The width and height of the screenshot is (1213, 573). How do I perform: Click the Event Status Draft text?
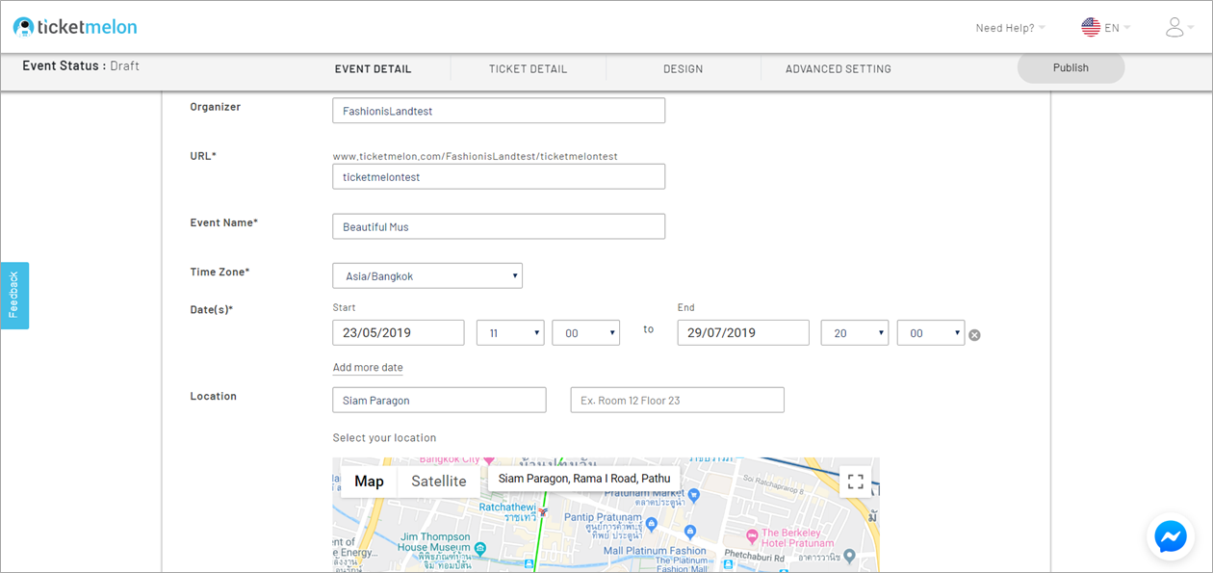pyautogui.click(x=81, y=66)
